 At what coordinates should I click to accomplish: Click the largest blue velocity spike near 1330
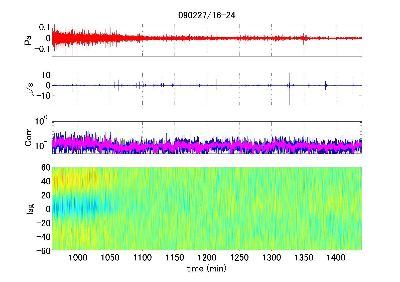[290, 89]
